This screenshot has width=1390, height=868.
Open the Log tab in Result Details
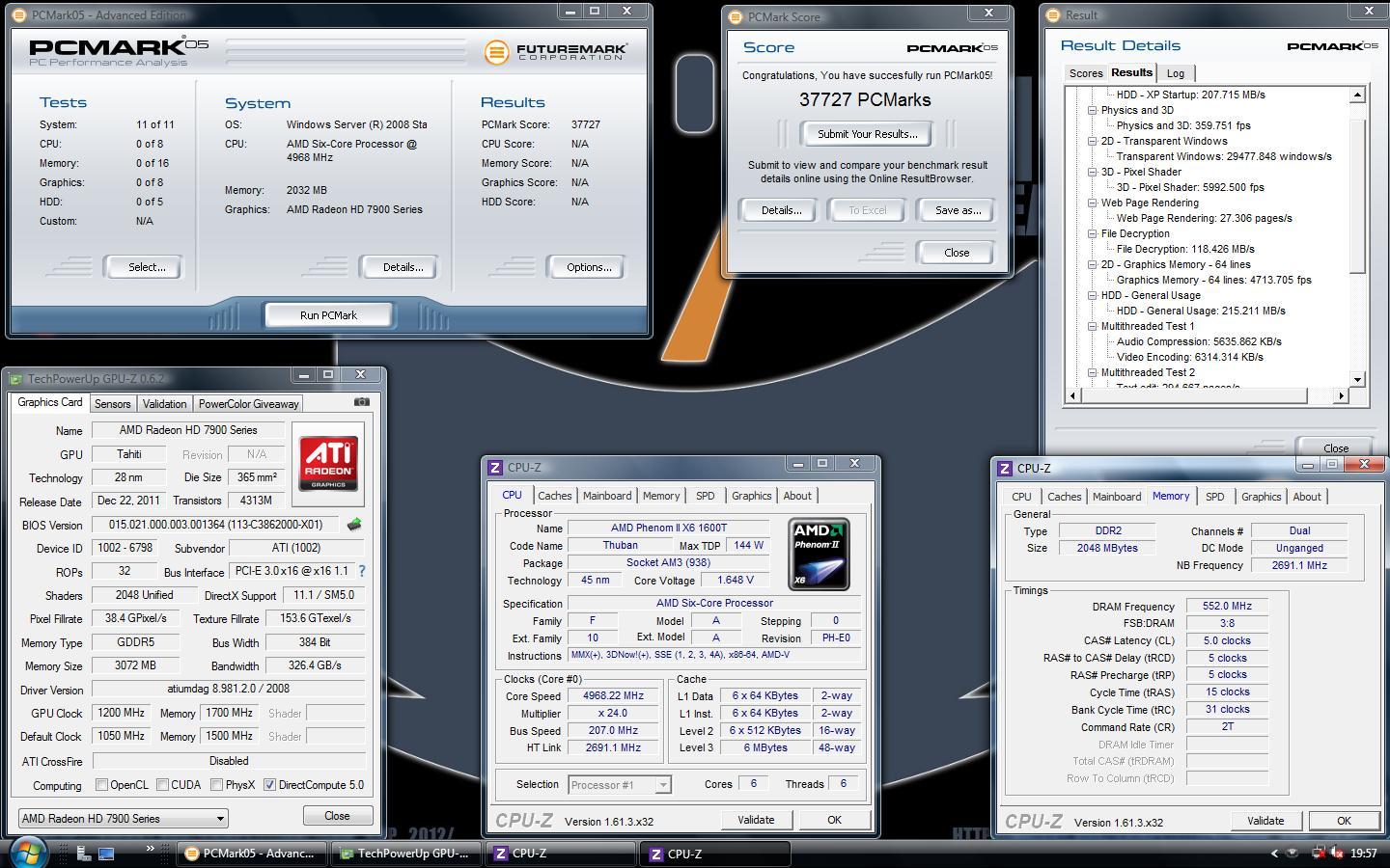coord(1175,73)
